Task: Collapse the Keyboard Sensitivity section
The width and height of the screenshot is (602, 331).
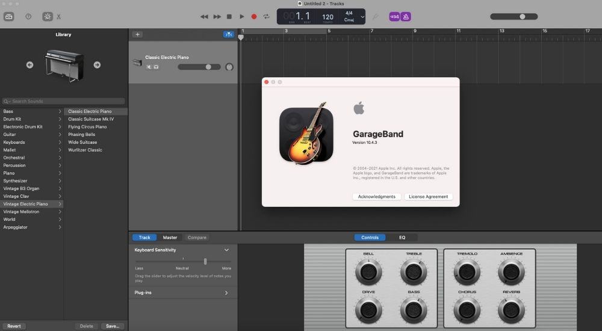Action: 226,250
